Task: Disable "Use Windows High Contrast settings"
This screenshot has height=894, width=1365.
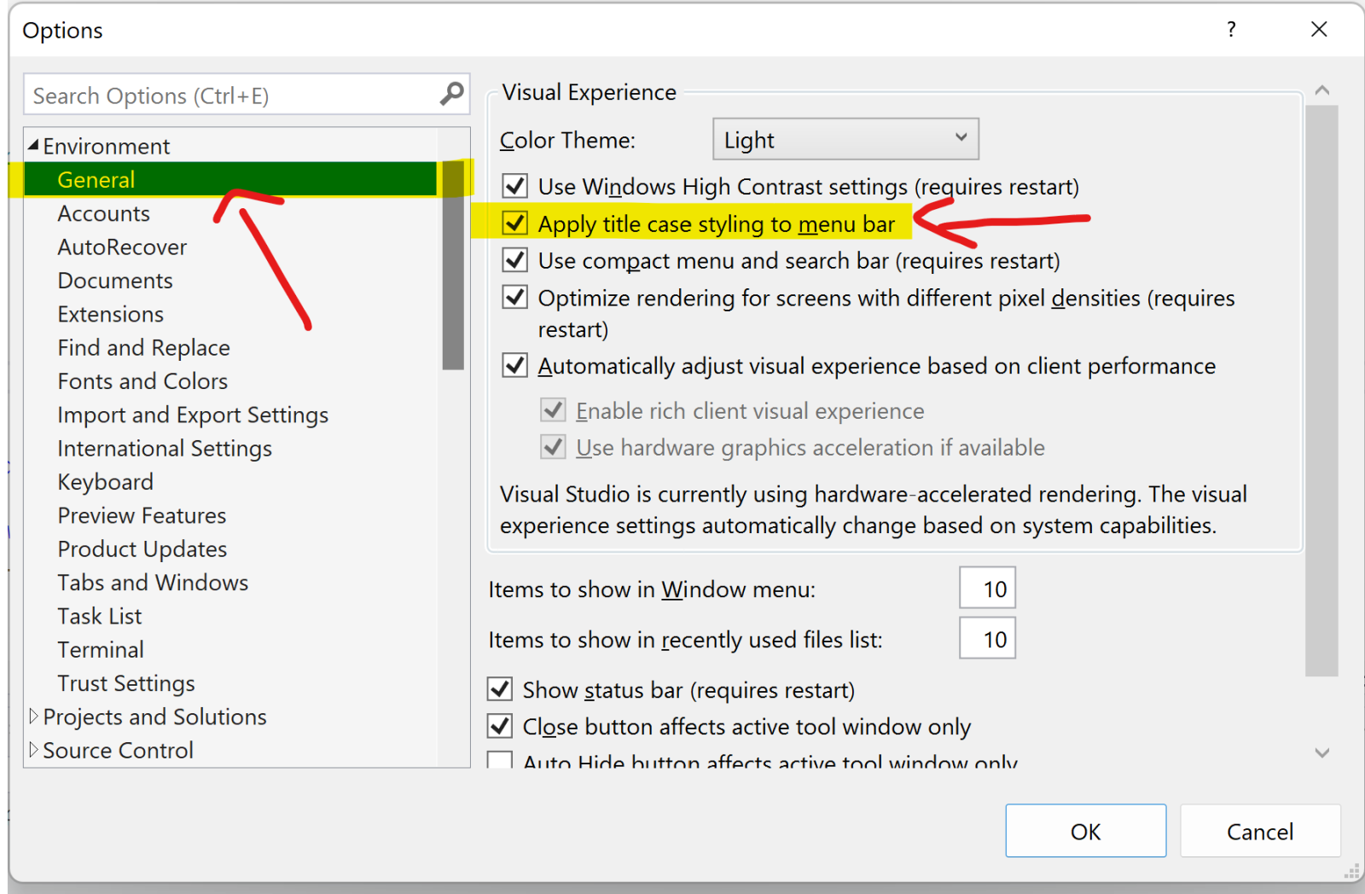Action: [x=514, y=186]
